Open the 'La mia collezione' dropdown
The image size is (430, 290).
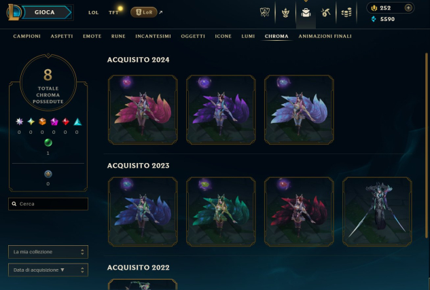[x=48, y=252]
